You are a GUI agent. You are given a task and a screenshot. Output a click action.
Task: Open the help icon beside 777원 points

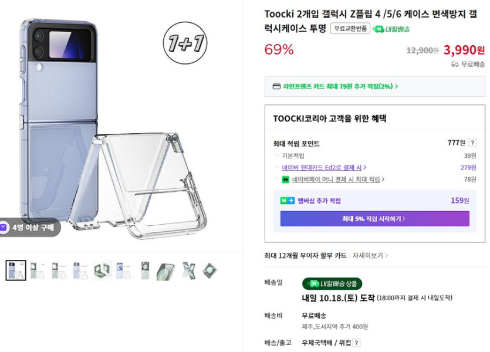pos(472,143)
